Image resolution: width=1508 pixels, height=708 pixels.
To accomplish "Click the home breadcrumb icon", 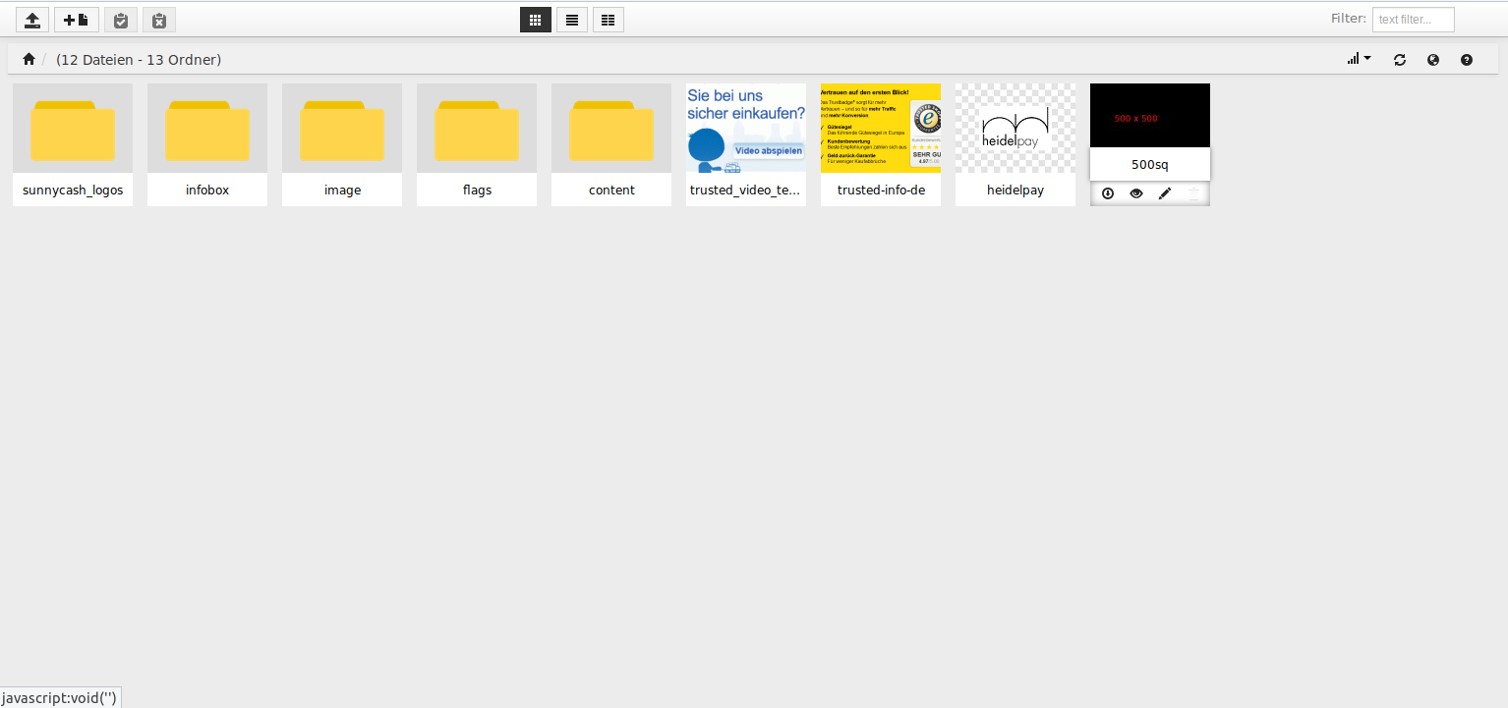I will pos(29,59).
